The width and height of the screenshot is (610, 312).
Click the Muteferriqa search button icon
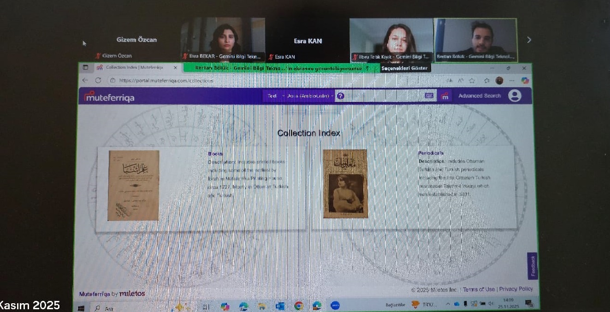(444, 96)
